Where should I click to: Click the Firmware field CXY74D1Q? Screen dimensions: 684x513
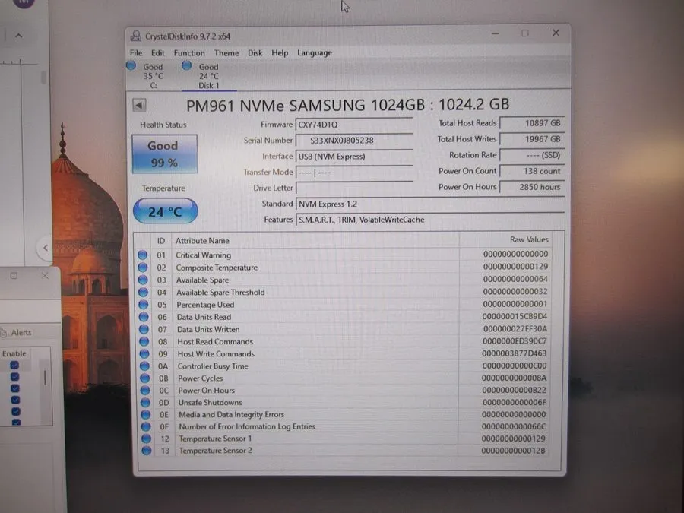coord(354,125)
